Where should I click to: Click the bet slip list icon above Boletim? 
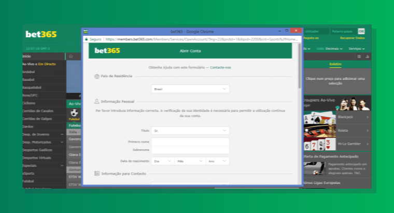tap(359, 56)
